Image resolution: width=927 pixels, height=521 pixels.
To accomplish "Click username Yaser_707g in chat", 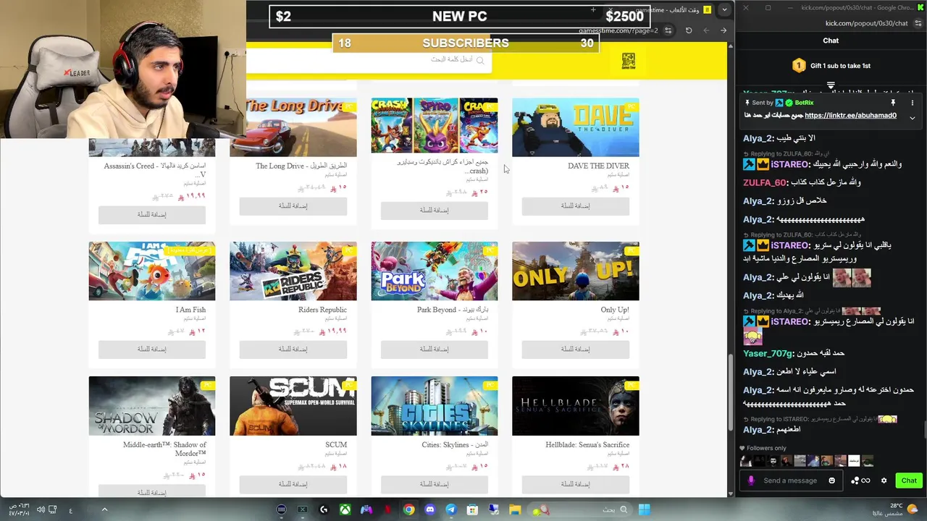I will pos(768,353).
